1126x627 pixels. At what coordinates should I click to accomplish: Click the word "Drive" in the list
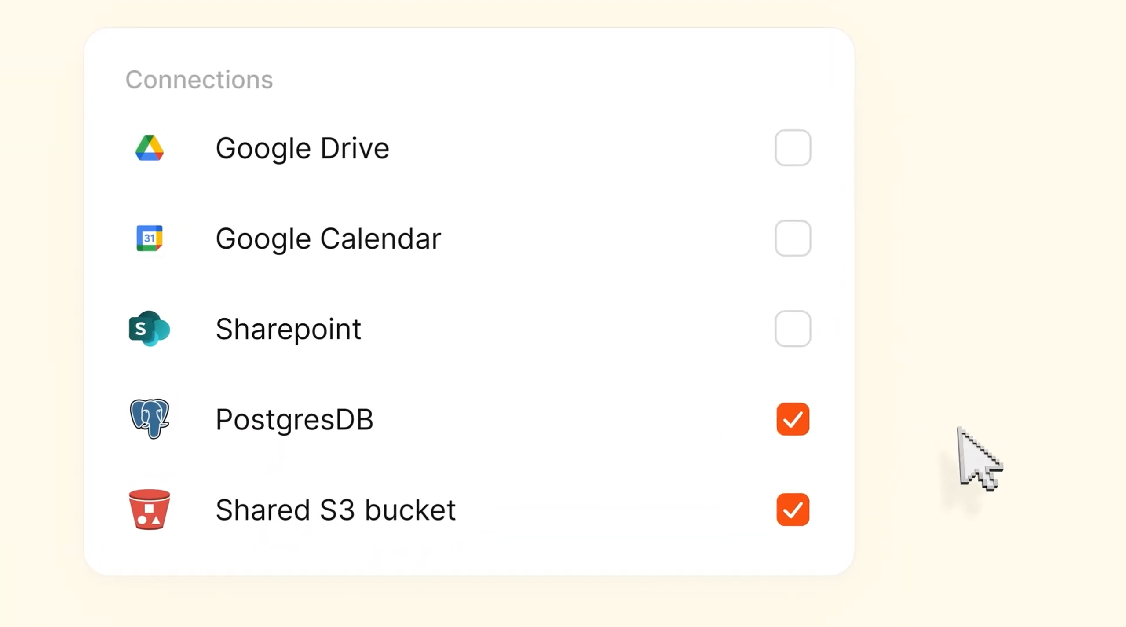tap(355, 148)
